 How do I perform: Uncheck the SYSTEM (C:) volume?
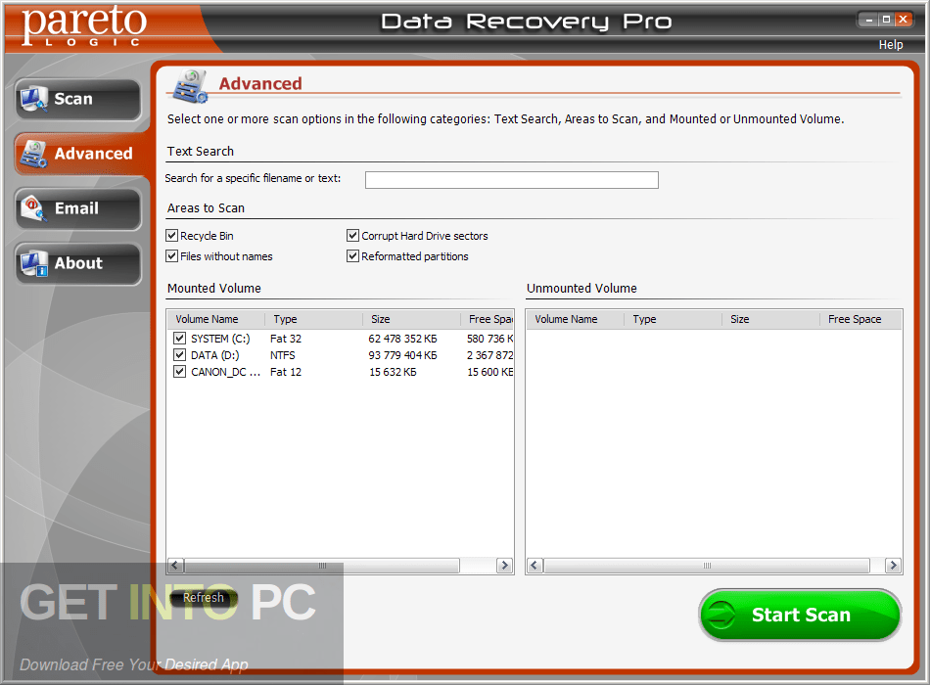179,338
